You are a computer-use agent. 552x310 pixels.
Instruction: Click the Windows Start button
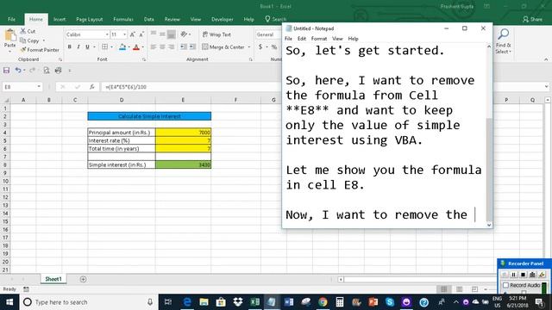(9, 302)
